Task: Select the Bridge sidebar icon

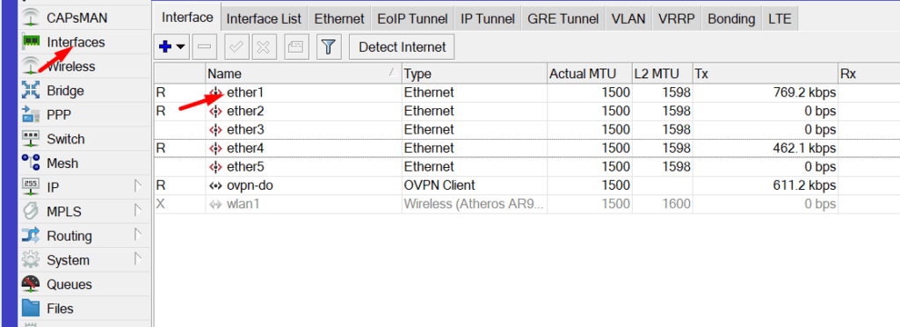Action: 31,91
